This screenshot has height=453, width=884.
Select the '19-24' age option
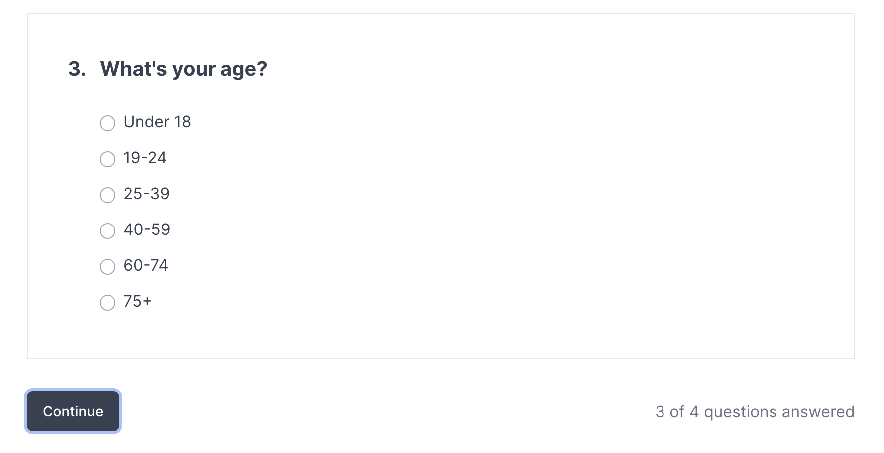pos(145,158)
